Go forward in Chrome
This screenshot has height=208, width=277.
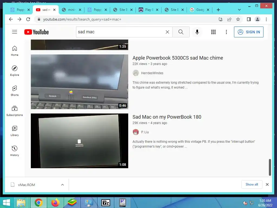pos(19,19)
